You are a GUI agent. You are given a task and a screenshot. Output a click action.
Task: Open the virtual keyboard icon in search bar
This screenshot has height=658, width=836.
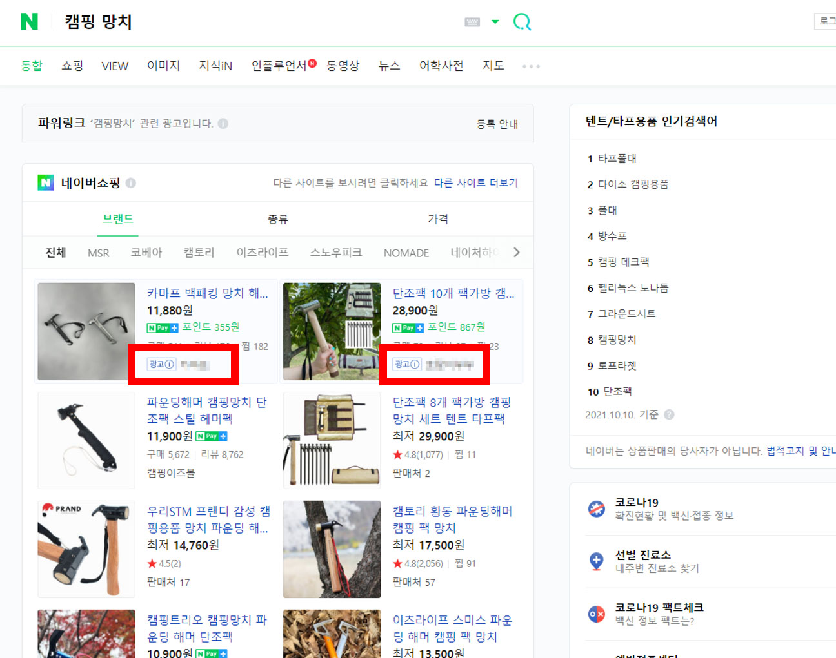[x=472, y=22]
